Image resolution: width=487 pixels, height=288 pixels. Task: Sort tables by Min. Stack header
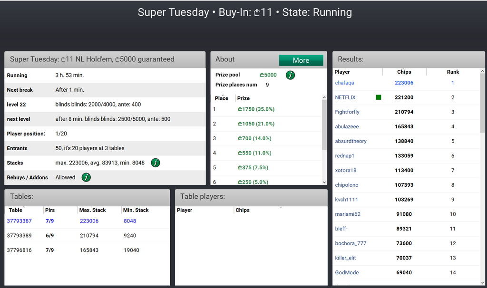[x=136, y=210]
